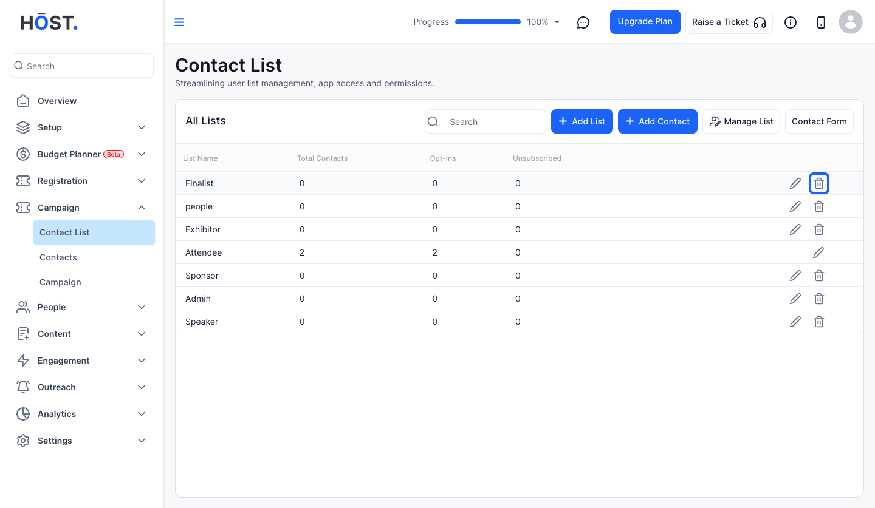The height and width of the screenshot is (508, 875).
Task: Click the Outreach bell icon
Action: 23,387
